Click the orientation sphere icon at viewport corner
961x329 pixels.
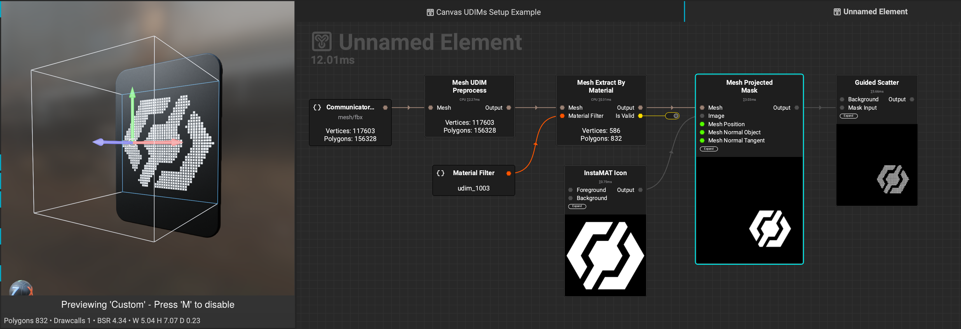tap(21, 288)
